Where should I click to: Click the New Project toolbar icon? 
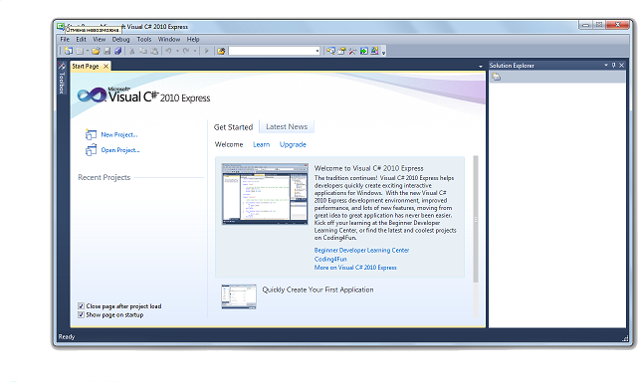pyautogui.click(x=69, y=51)
